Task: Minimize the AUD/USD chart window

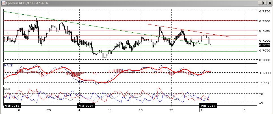Action: [260, 3]
